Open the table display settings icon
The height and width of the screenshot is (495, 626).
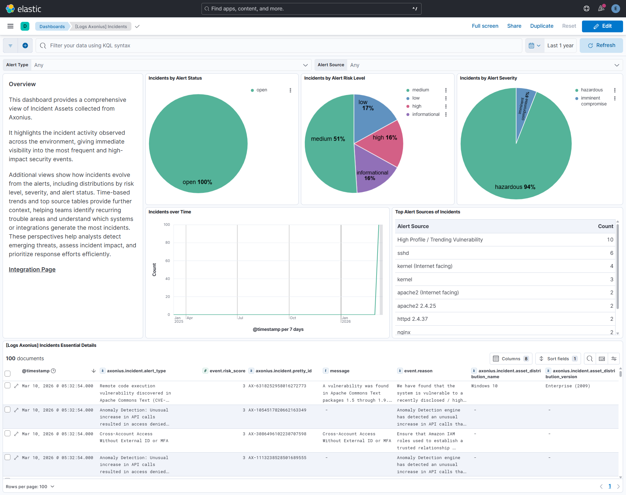[x=614, y=359]
